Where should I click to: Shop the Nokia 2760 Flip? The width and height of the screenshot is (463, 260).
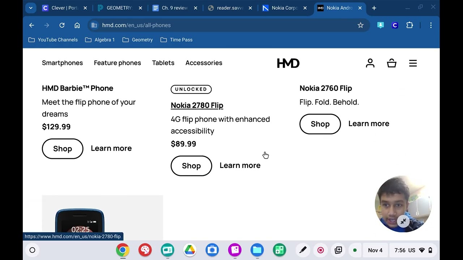click(320, 124)
